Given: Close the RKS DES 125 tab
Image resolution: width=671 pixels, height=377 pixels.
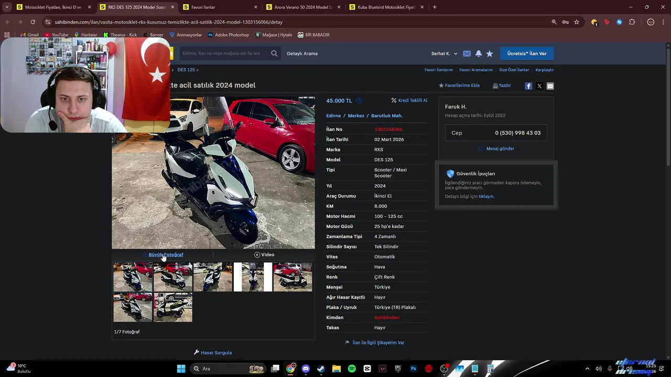Looking at the screenshot, I should 172,7.
